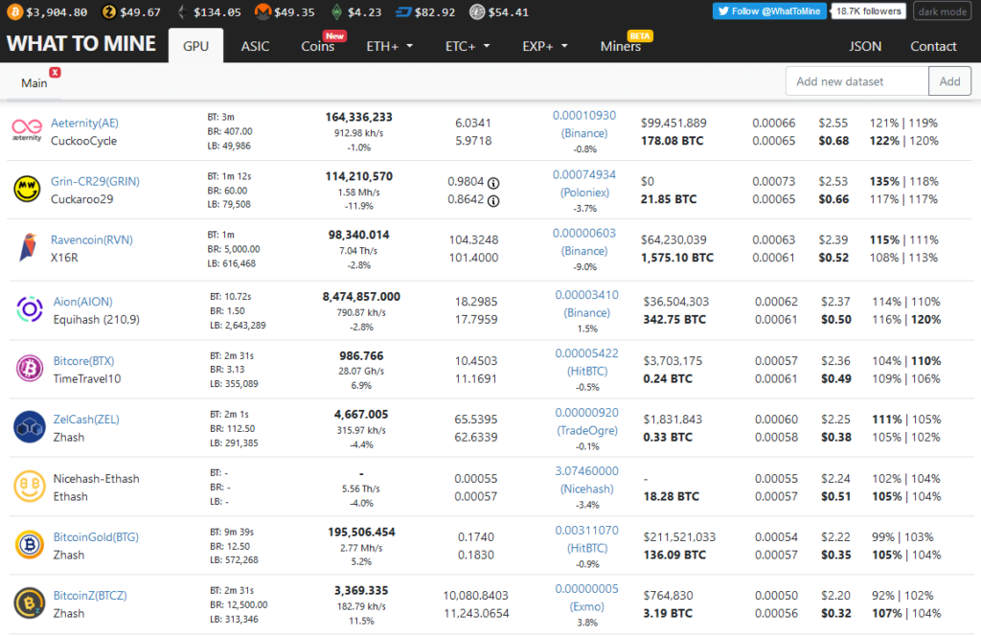Click the BitcoinGold coin logo

(29, 545)
